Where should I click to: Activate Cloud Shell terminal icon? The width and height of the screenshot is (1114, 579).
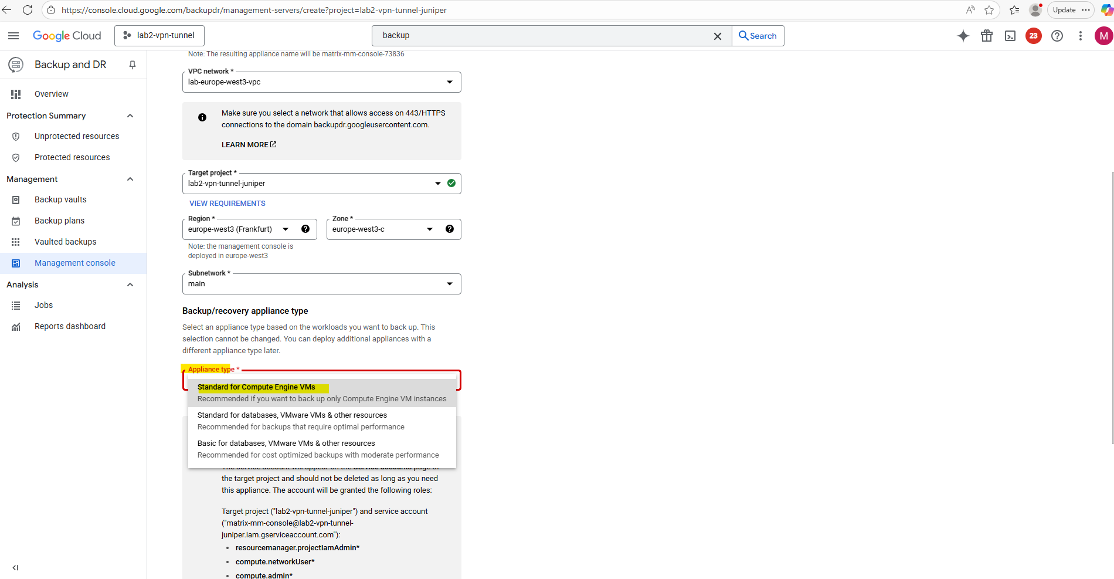pos(1010,36)
